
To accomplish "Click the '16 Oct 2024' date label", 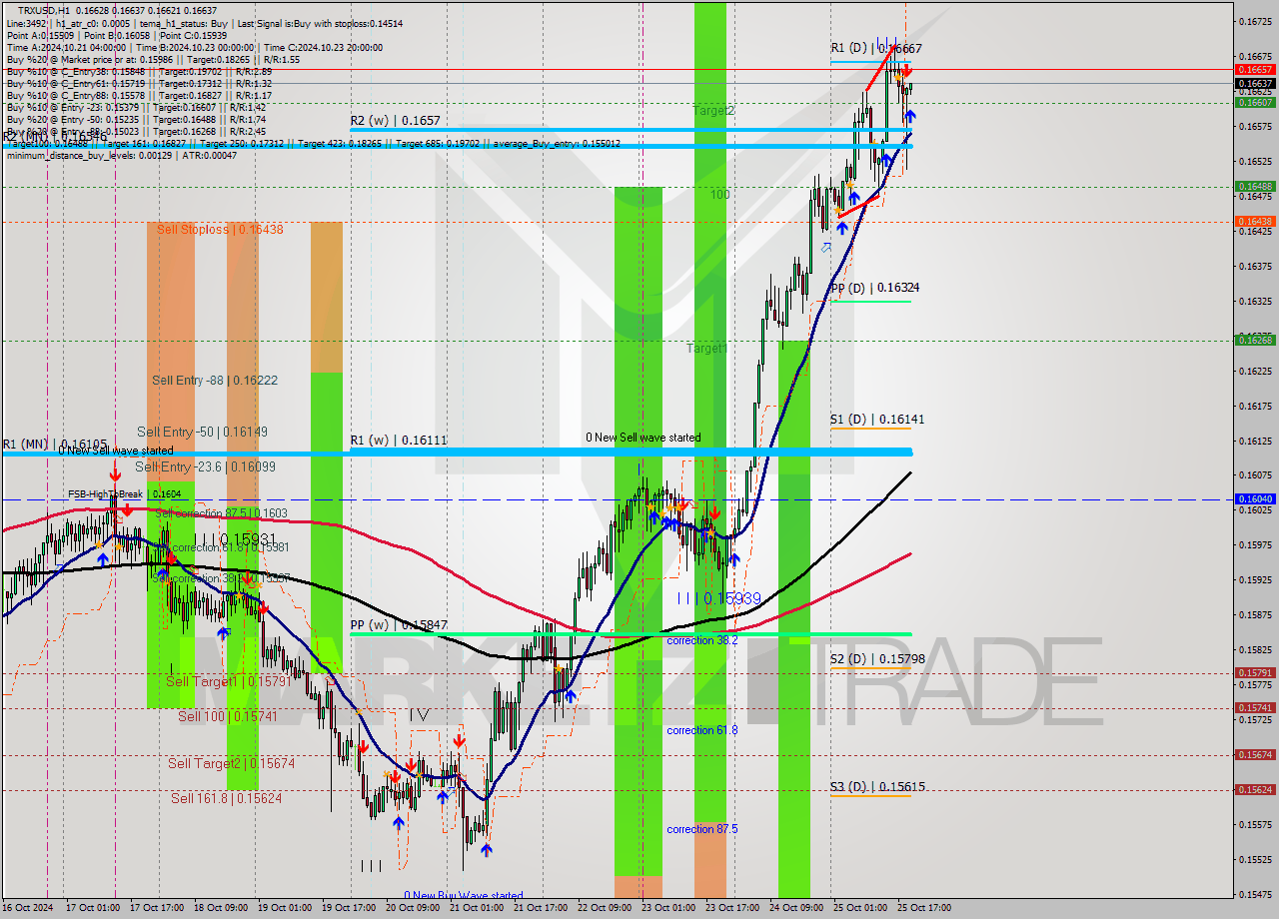I will click(x=28, y=908).
